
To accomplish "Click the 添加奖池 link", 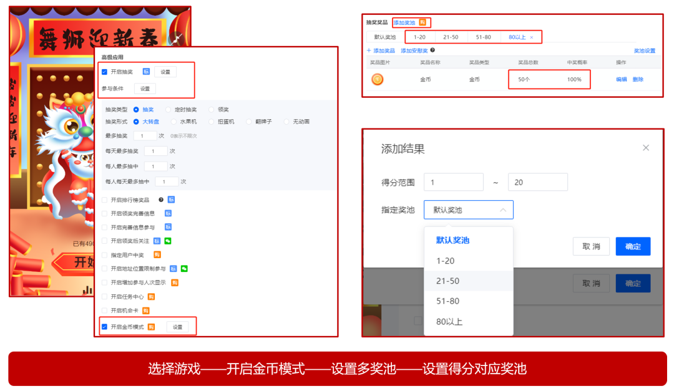I will (404, 23).
